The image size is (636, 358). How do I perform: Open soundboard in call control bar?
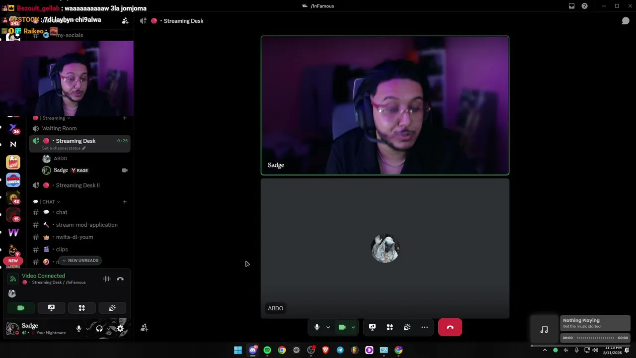(x=407, y=327)
